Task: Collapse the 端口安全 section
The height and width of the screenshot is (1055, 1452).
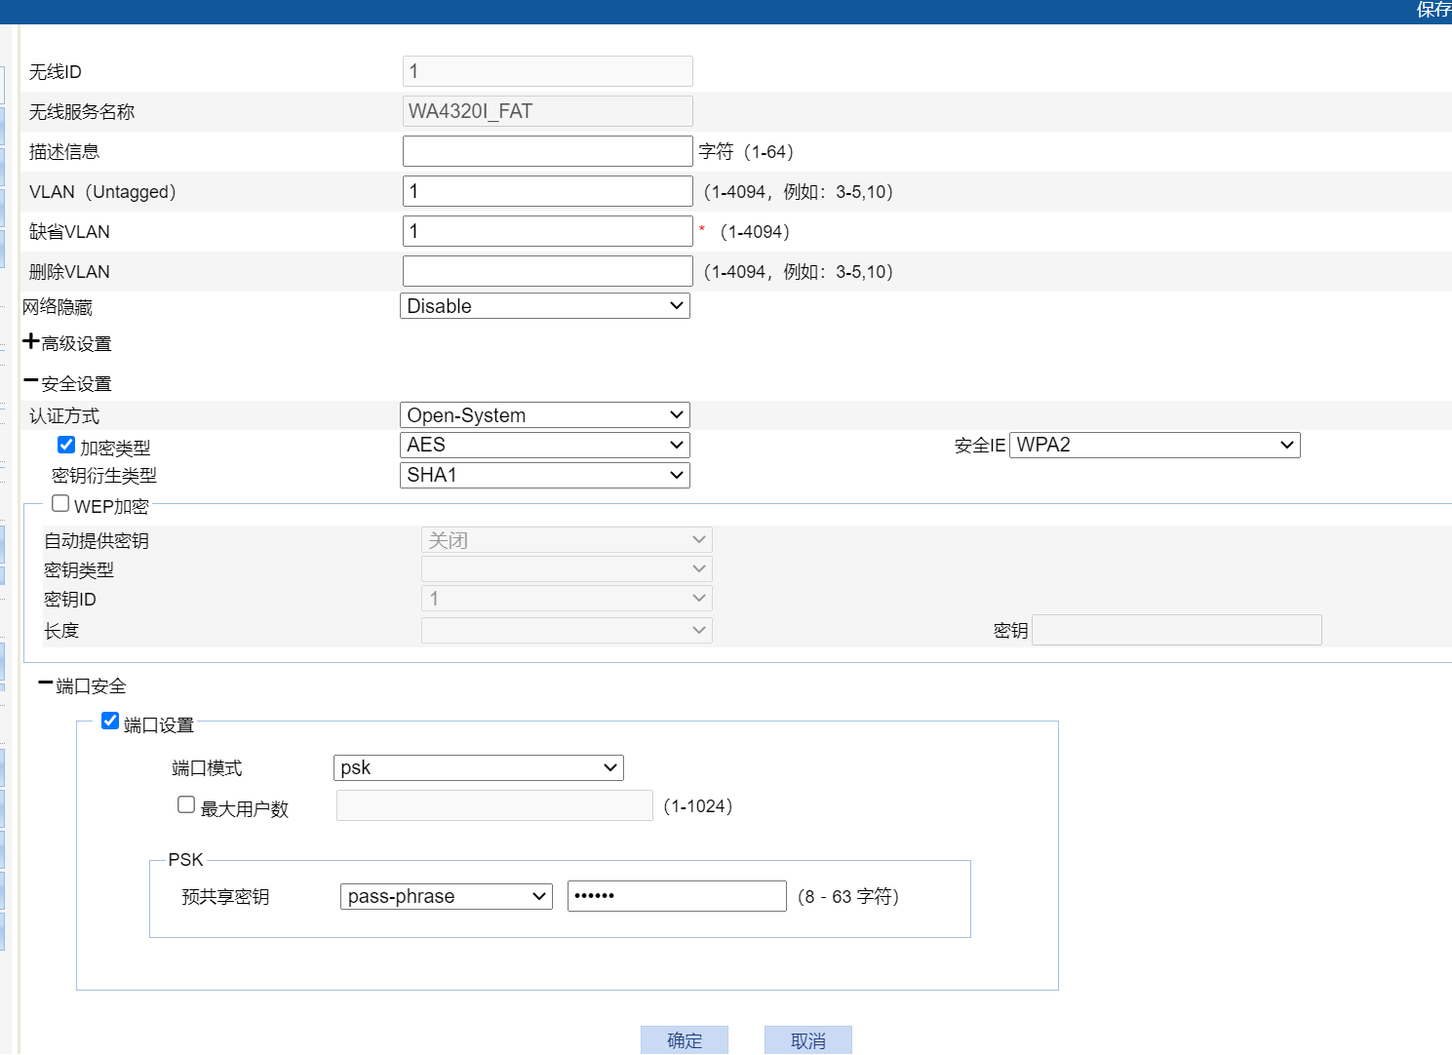Action: [46, 684]
